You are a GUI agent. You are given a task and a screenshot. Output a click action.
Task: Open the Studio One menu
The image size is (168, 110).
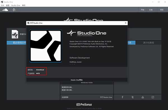point(16,5)
